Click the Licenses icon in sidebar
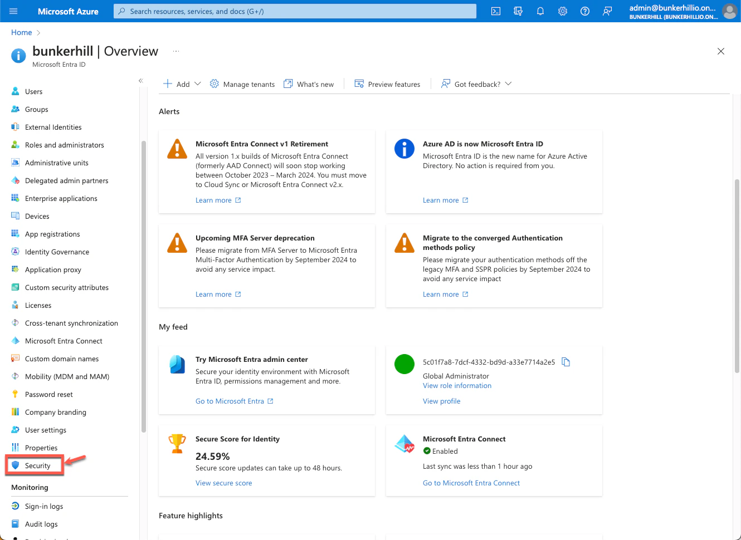Screen dimensions: 741x540 16,305
